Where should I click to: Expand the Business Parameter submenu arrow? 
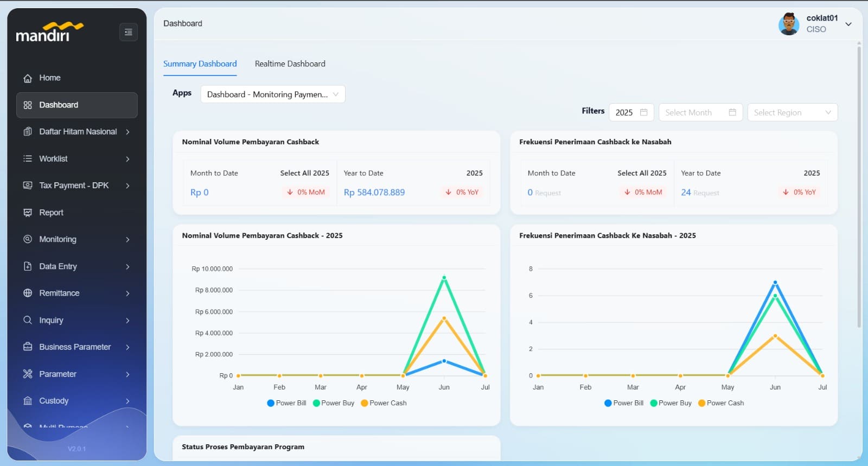128,347
